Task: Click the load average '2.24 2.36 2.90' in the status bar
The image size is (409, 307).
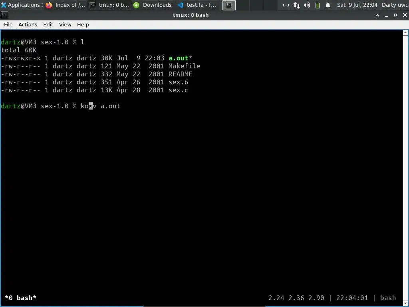Action: (x=296, y=298)
